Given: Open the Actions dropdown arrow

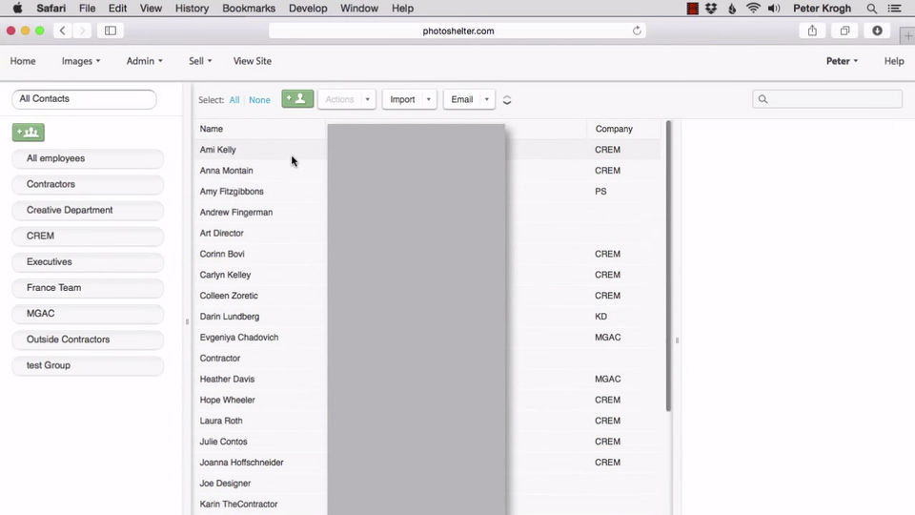Looking at the screenshot, I should click(367, 99).
